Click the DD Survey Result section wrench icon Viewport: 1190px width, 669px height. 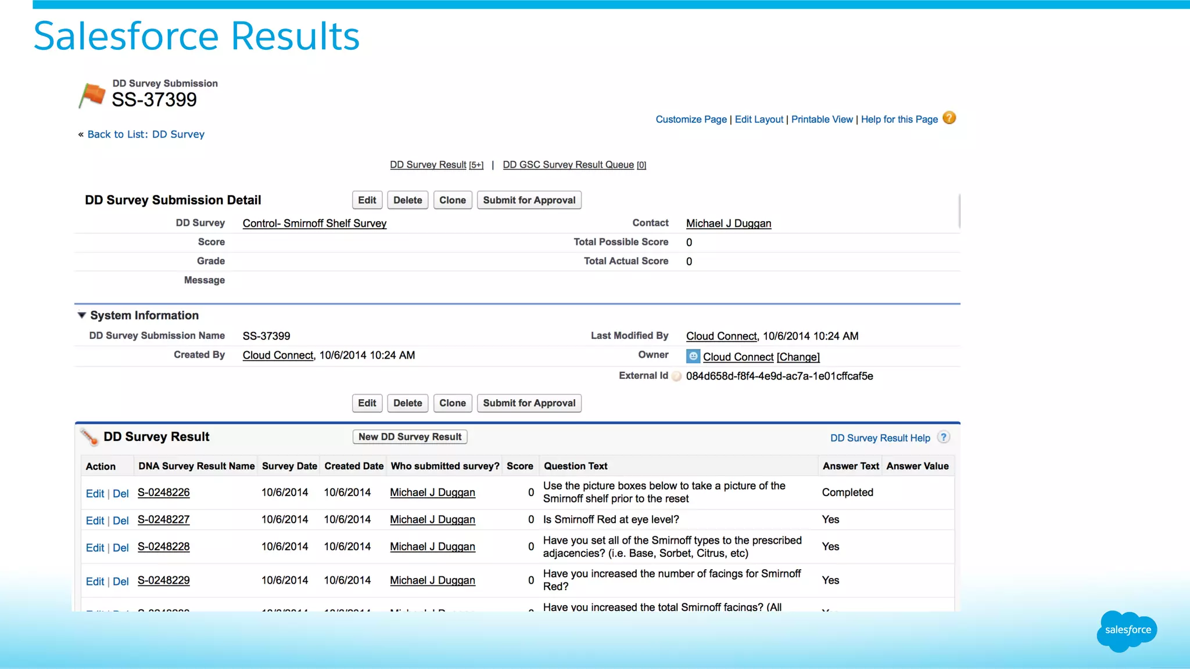pos(89,437)
